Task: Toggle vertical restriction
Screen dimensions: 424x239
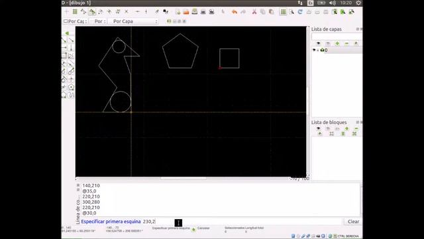Action: pyautogui.click(x=146, y=12)
